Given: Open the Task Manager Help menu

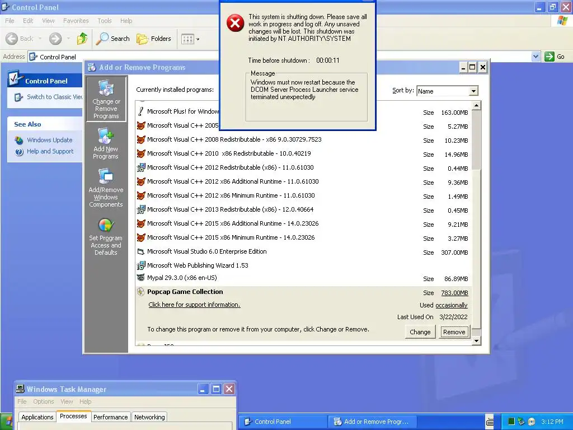Looking at the screenshot, I should click(85, 401).
